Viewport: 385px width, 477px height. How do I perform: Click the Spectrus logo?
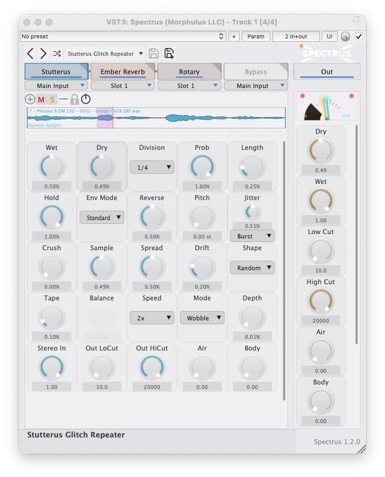(x=326, y=53)
